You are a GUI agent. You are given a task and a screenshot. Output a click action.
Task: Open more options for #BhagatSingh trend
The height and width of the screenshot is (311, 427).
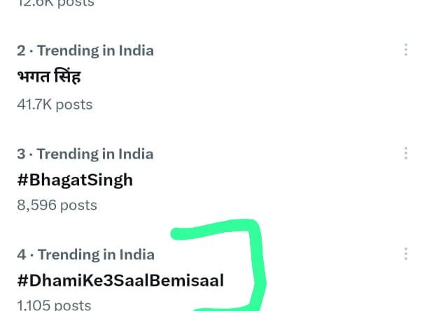point(406,154)
